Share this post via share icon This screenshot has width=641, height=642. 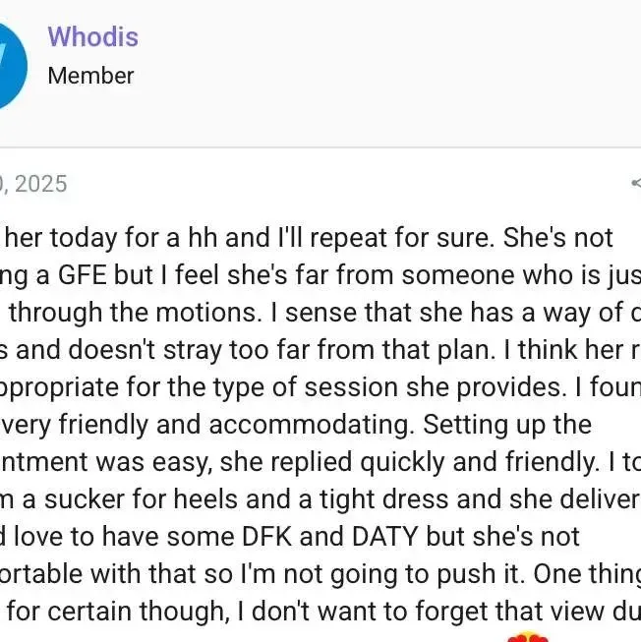[x=636, y=183]
